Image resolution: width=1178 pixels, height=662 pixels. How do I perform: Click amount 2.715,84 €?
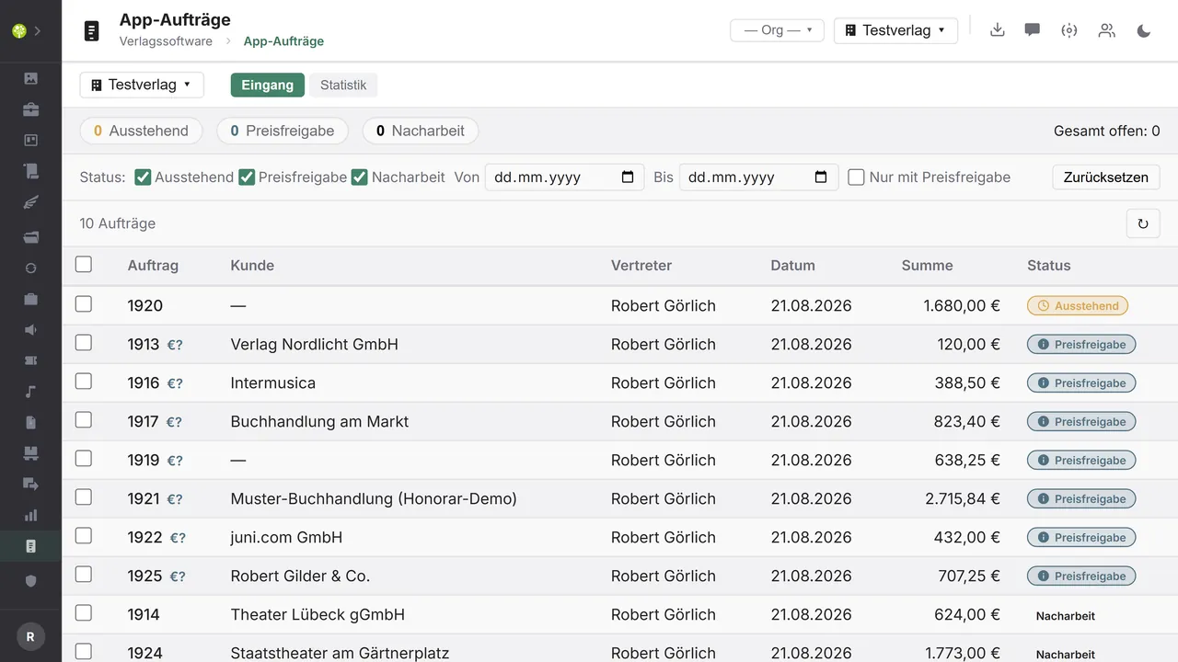963,498
